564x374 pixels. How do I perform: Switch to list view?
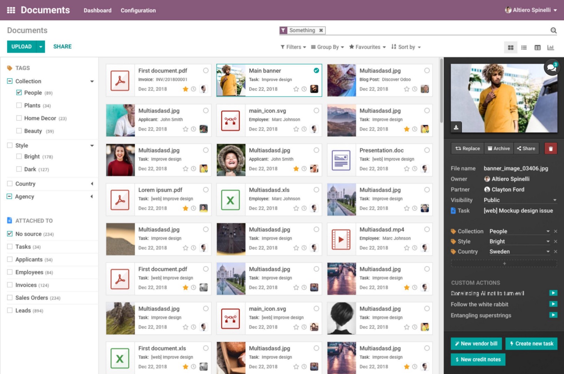point(524,47)
